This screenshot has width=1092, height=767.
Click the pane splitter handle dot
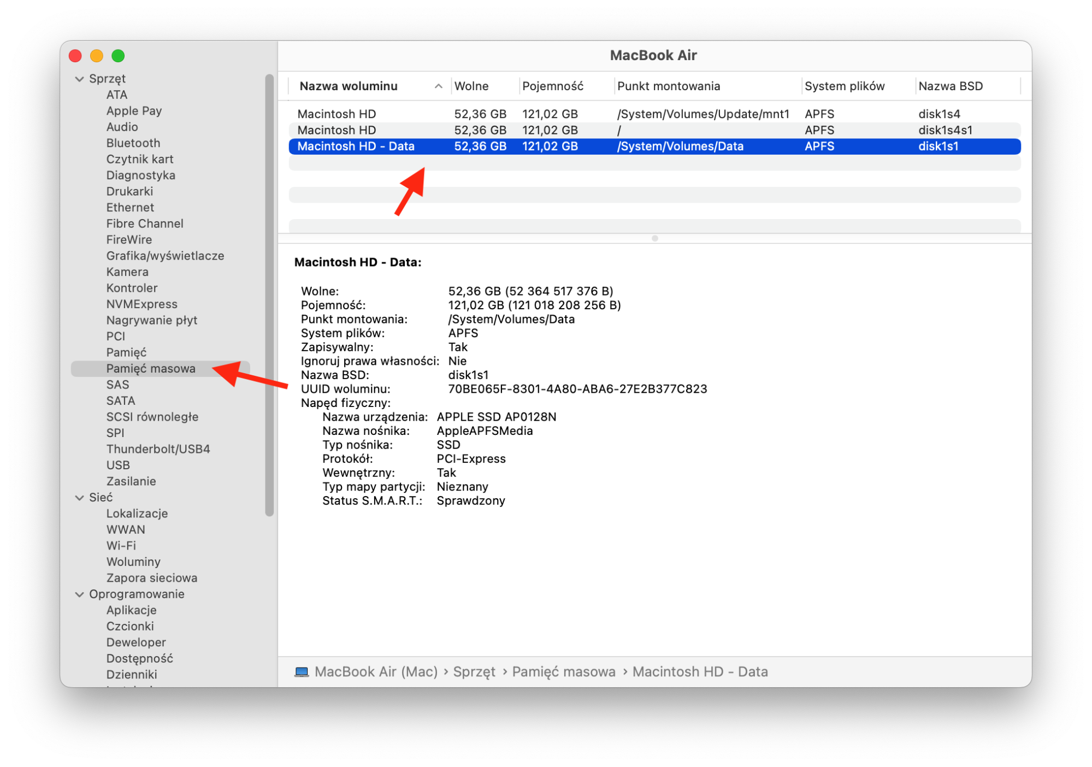(x=654, y=238)
